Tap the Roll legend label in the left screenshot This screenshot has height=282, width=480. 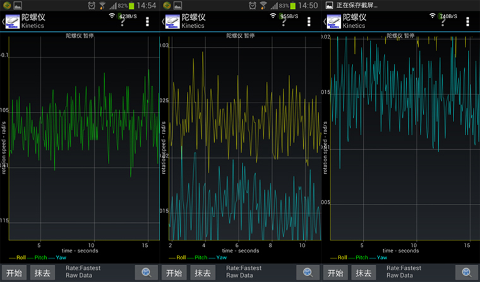21,257
